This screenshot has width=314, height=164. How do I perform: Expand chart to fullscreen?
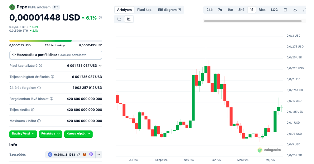(304, 10)
